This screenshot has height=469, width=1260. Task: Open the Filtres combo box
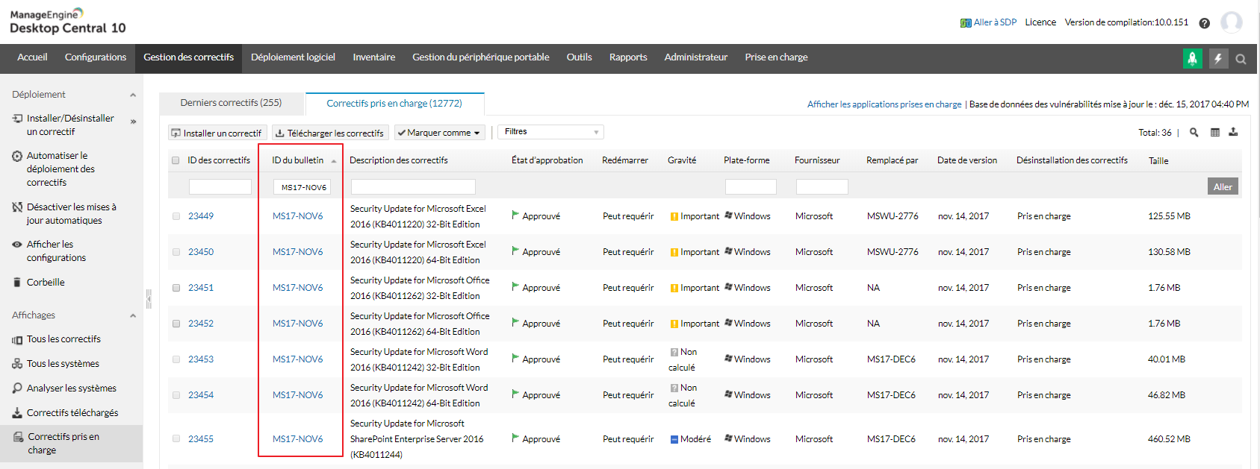tap(550, 132)
